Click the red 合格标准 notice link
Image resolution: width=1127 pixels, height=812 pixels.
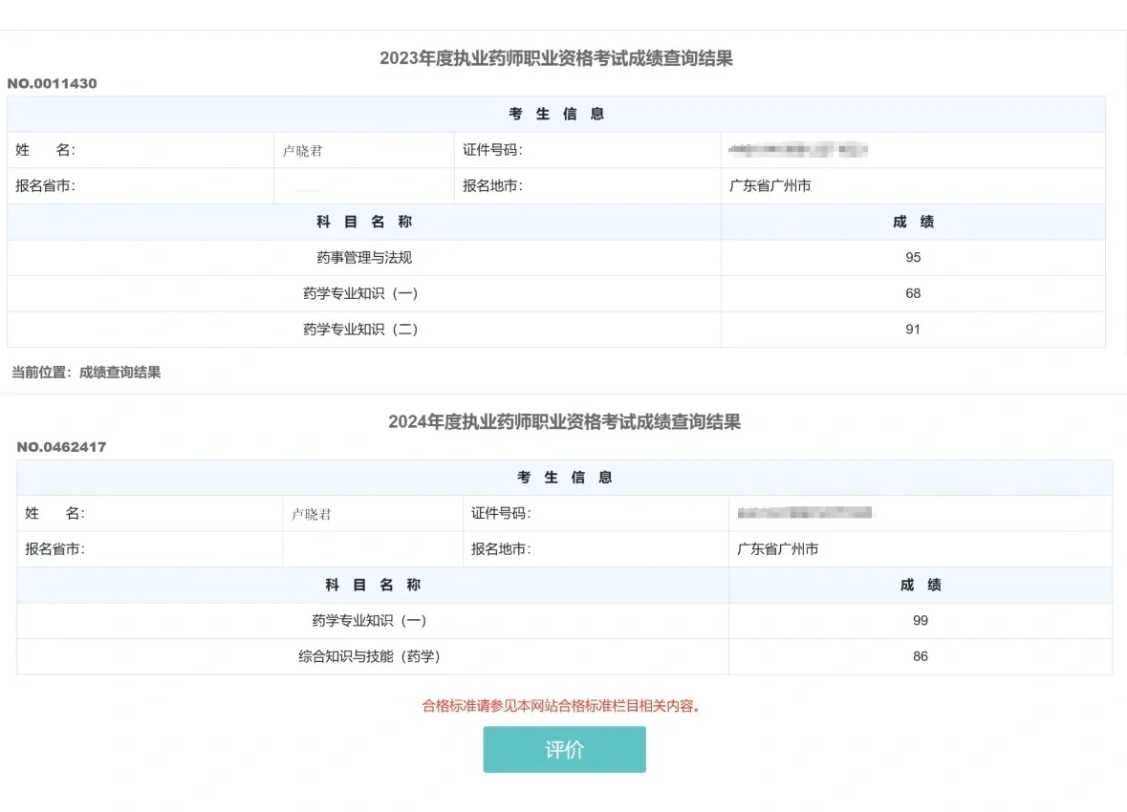564,708
